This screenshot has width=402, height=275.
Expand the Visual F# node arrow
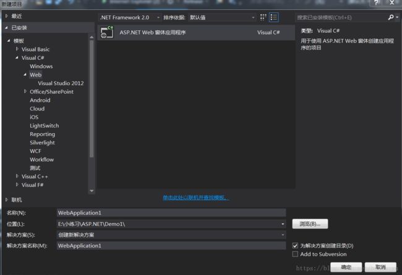[17, 185]
